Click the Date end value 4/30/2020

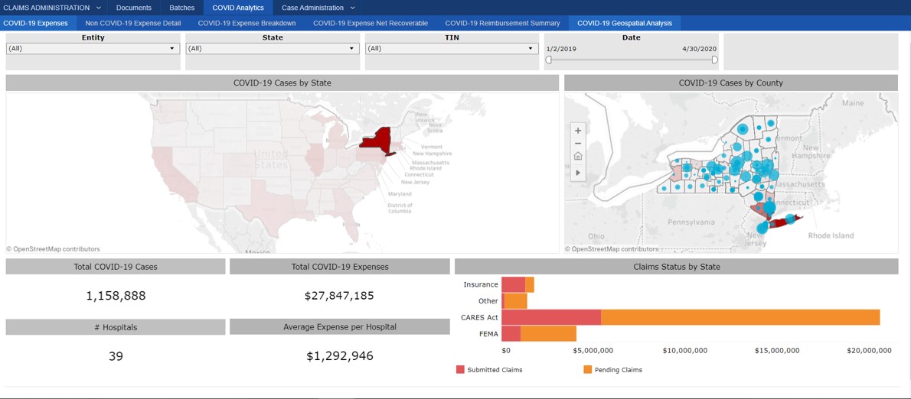pyautogui.click(x=700, y=49)
